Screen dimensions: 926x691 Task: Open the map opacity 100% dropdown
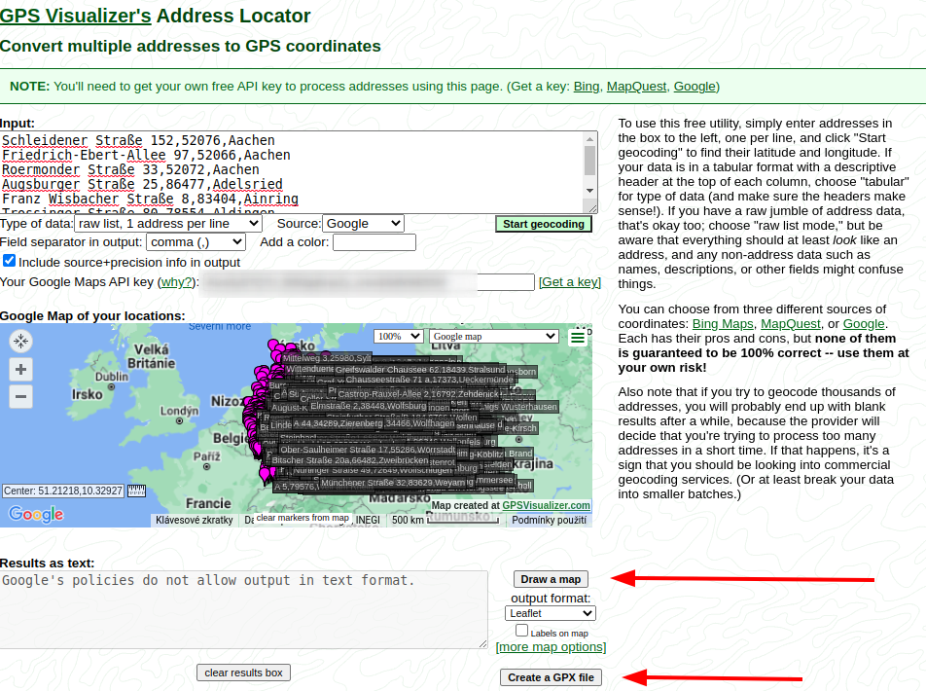tap(399, 337)
